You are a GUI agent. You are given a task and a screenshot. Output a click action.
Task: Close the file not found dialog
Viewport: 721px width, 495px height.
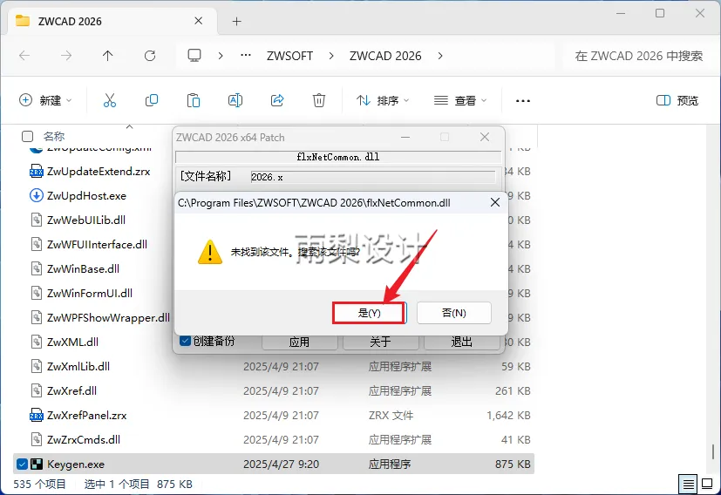point(495,203)
